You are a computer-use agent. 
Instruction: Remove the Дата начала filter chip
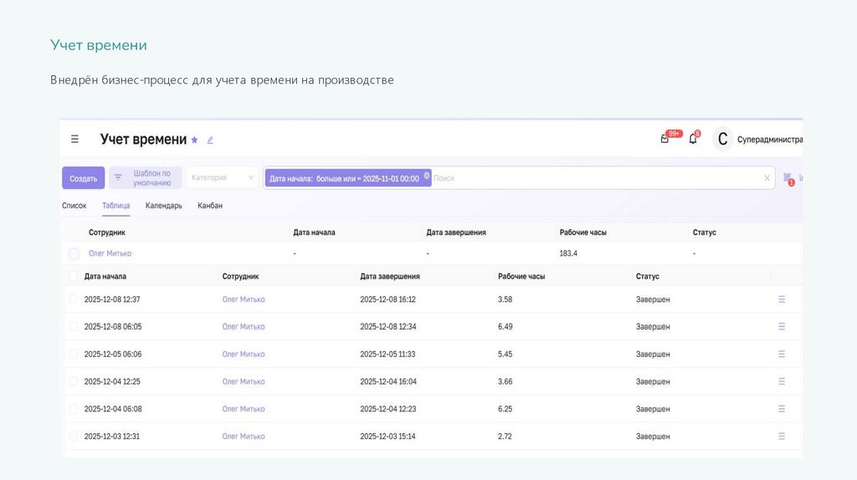point(427,176)
